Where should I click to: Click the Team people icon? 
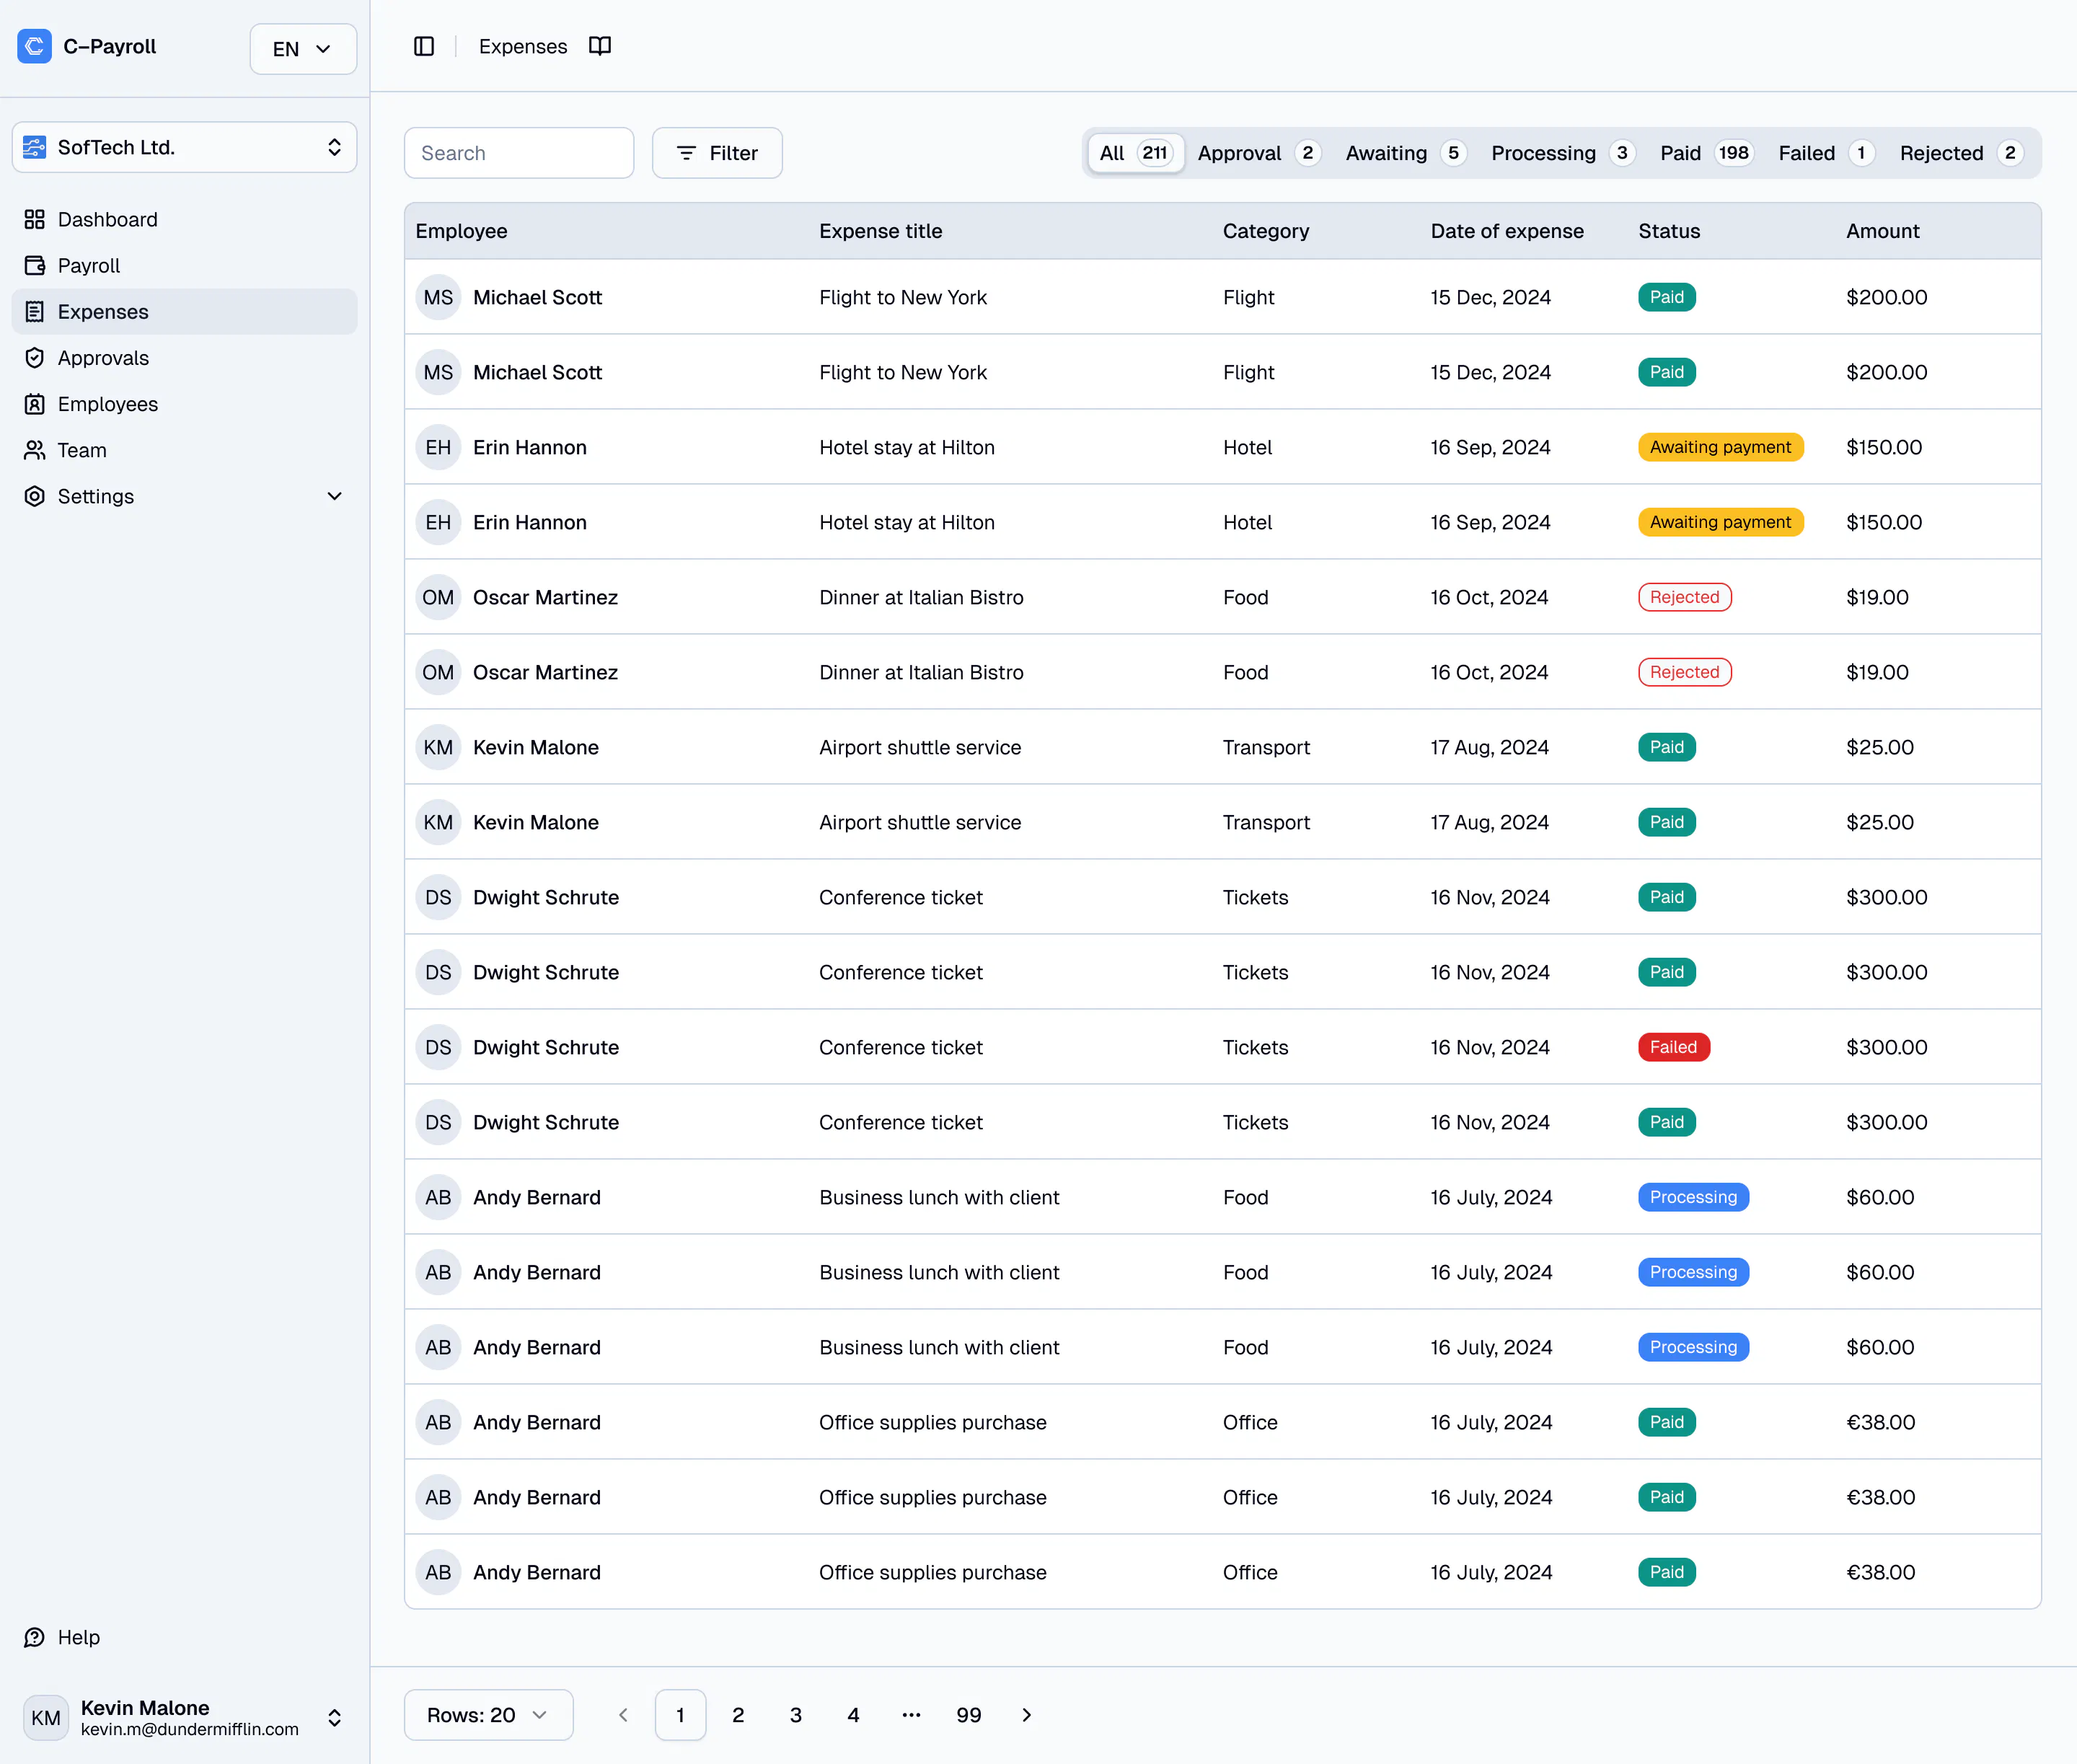point(35,449)
